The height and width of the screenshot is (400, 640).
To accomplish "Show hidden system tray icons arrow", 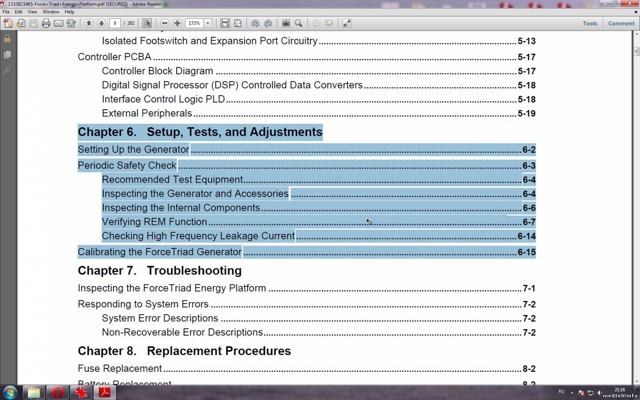I will [572, 393].
